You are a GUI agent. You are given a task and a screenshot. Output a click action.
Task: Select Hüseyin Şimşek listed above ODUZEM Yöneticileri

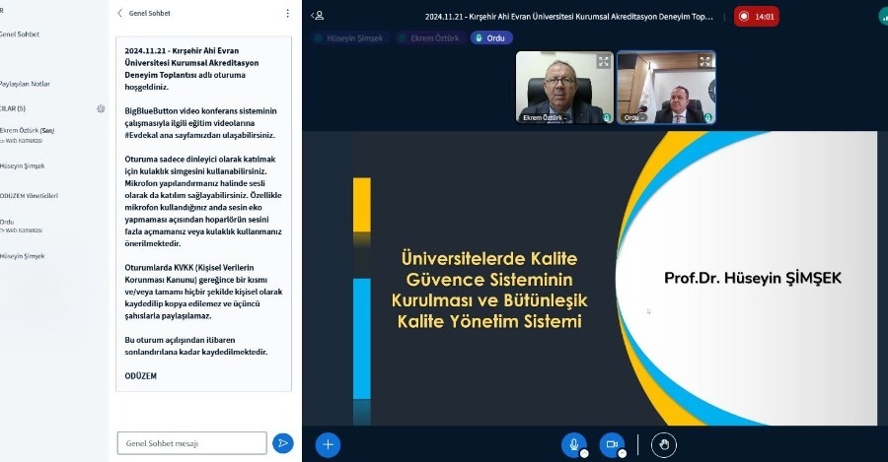(23, 165)
